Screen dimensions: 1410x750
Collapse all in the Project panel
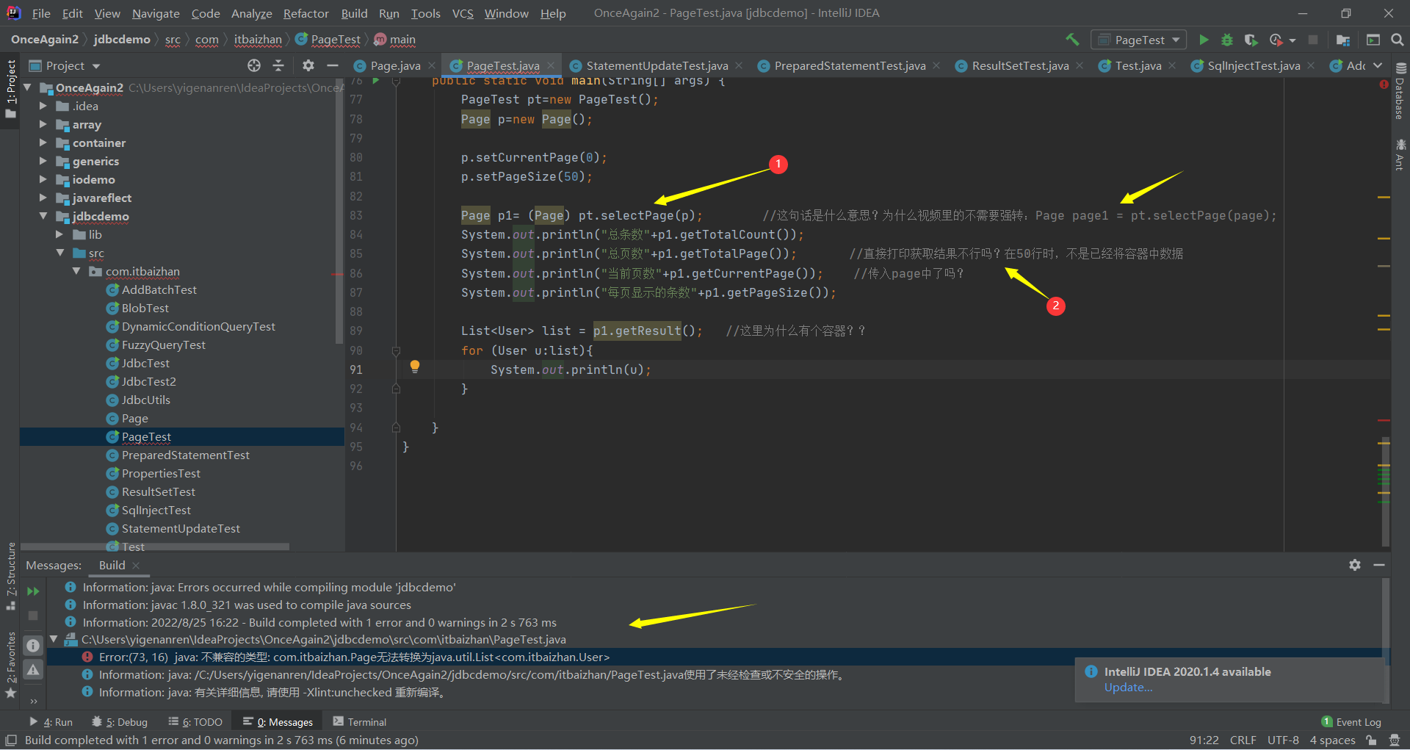pos(278,65)
